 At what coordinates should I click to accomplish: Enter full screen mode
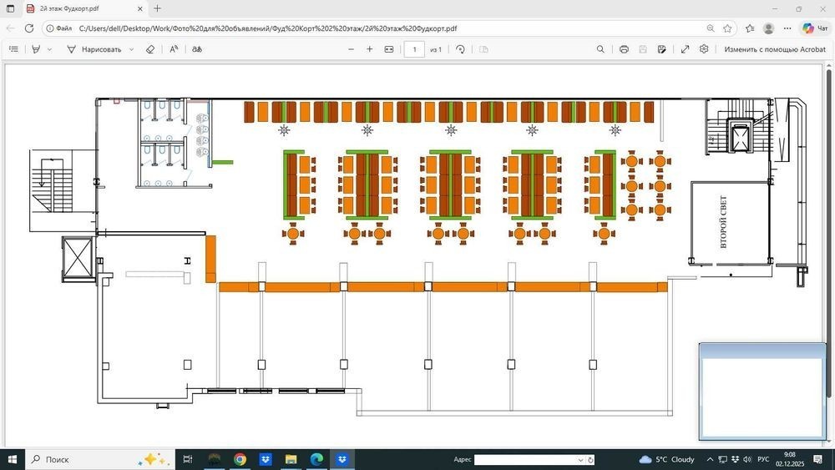[685, 49]
